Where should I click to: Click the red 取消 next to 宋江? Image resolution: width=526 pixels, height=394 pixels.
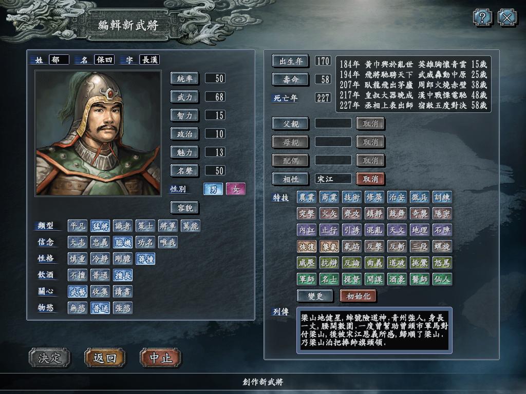[370, 179]
